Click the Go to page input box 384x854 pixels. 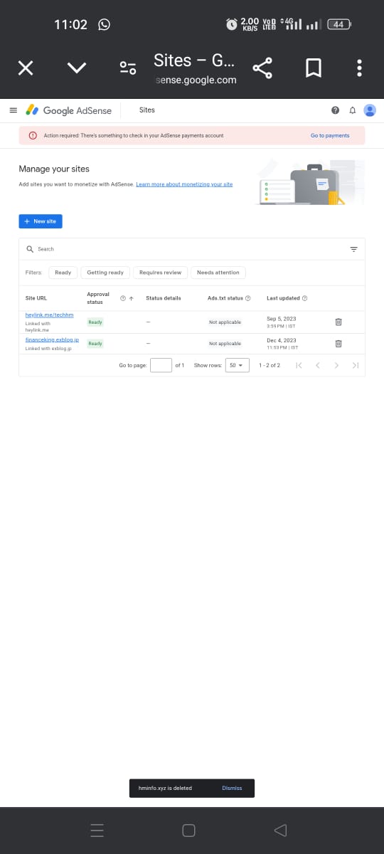(x=161, y=365)
